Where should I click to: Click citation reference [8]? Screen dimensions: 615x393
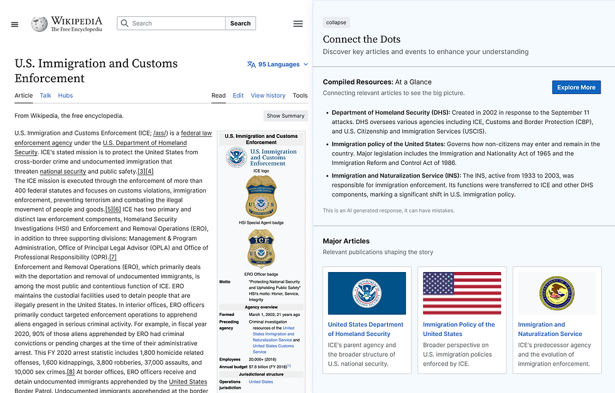click(70, 372)
